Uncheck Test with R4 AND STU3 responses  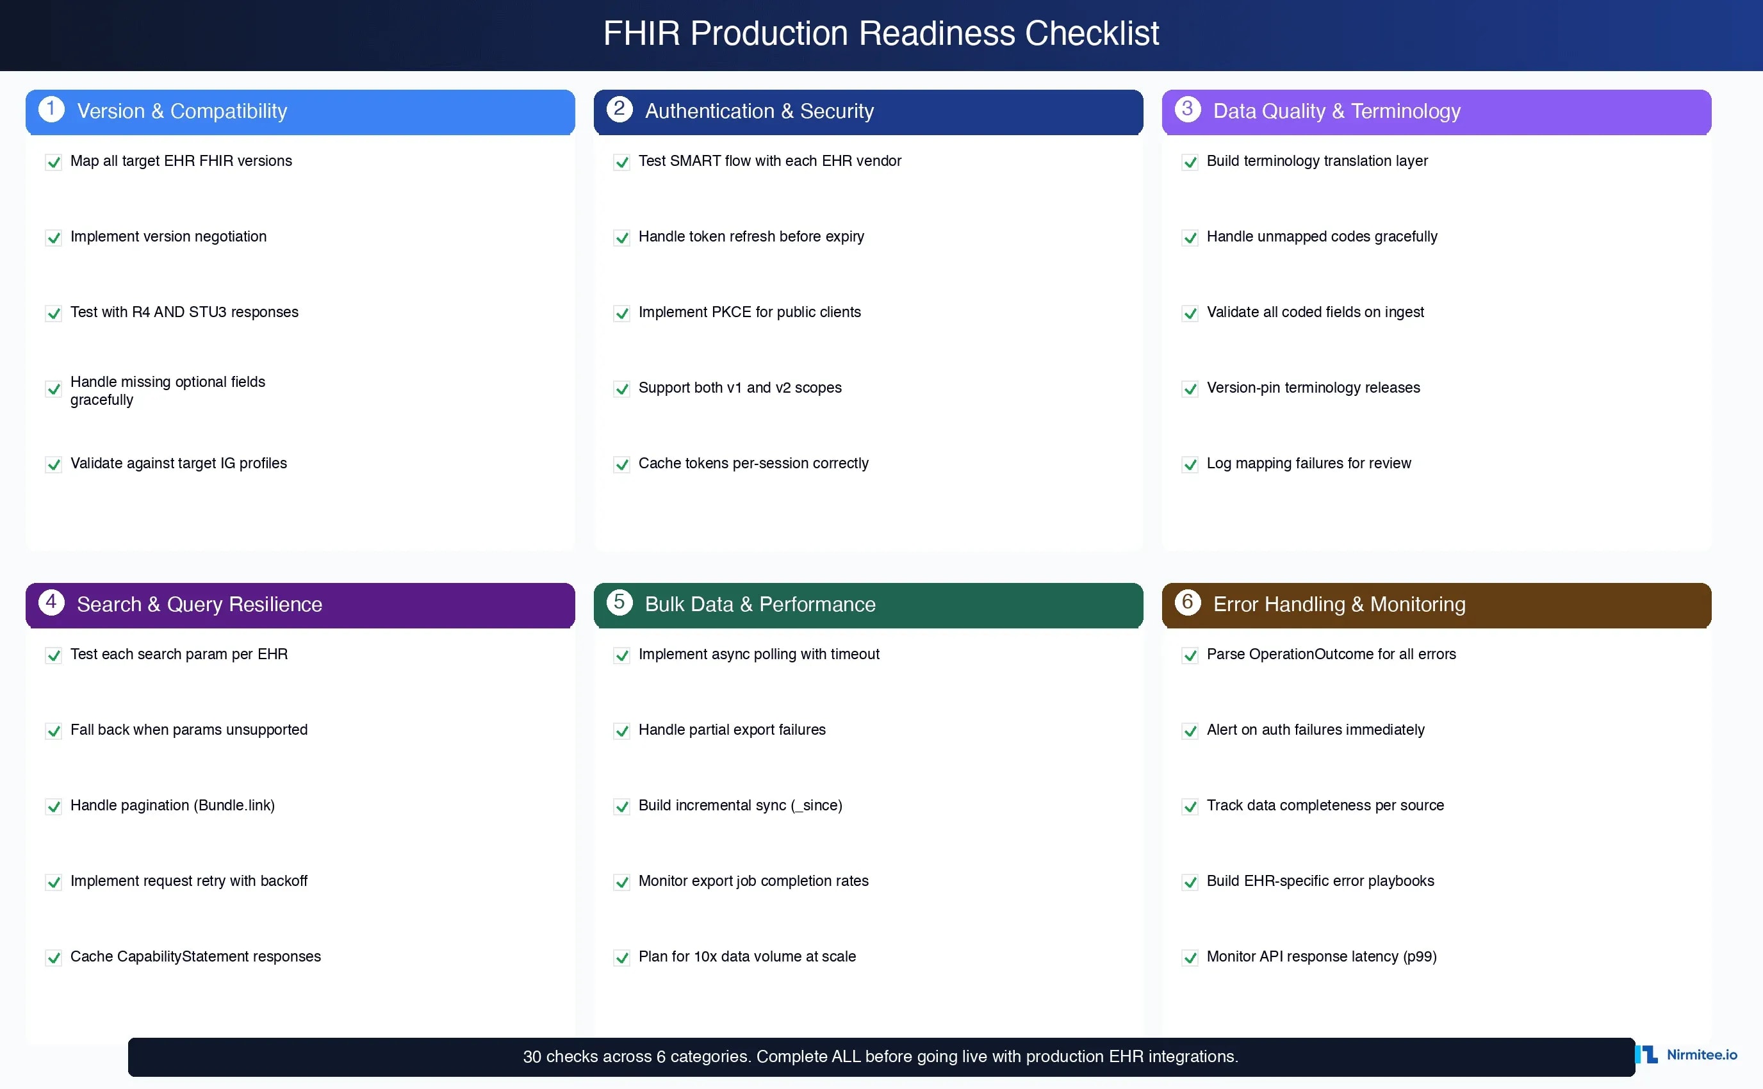coord(53,313)
